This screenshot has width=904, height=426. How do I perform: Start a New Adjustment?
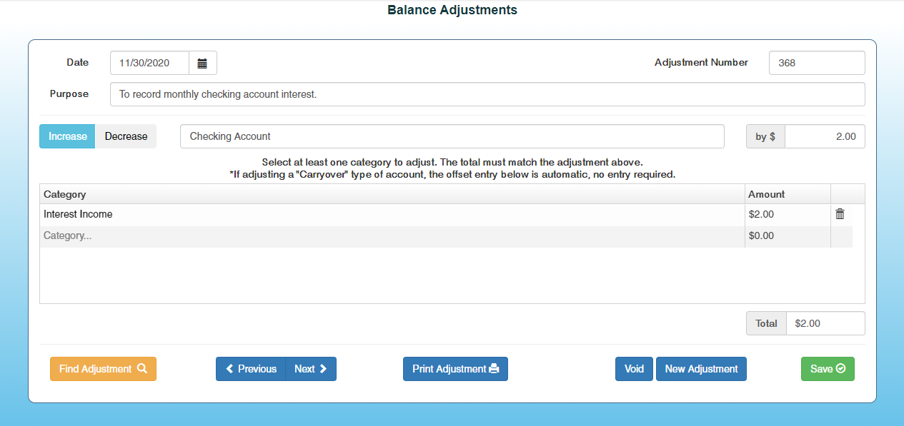[701, 369]
